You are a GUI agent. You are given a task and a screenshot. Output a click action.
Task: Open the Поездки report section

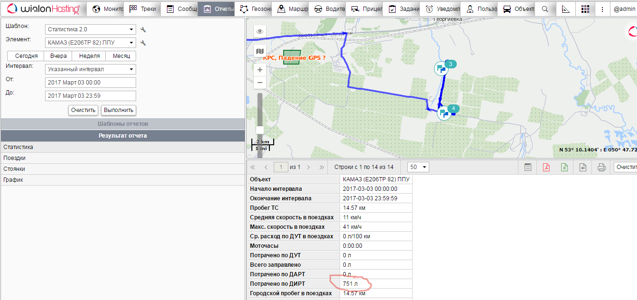(15, 158)
